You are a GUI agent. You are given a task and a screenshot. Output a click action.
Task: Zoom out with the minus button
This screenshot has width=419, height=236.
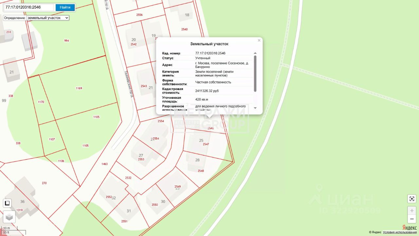[x=412, y=219]
